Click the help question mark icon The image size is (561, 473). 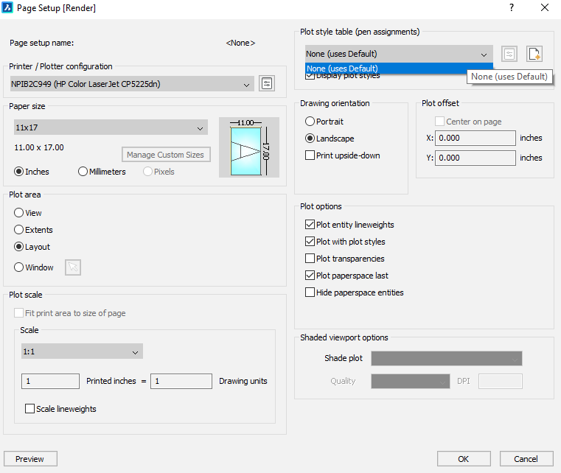(x=512, y=8)
